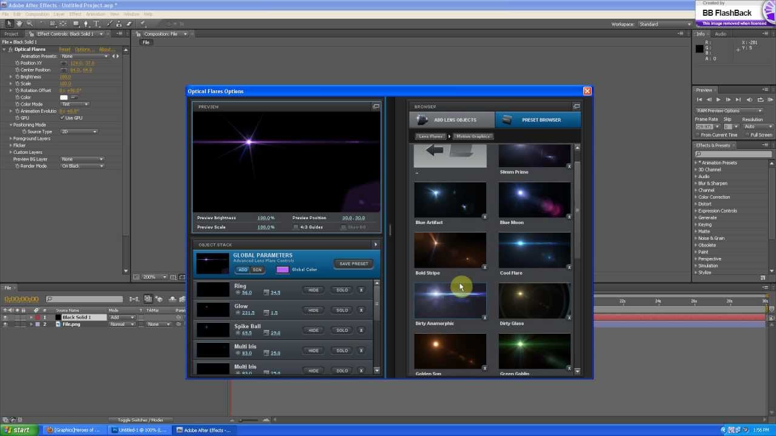Select the Eraser tool
Image resolution: width=776 pixels, height=436 pixels.
pos(129,24)
